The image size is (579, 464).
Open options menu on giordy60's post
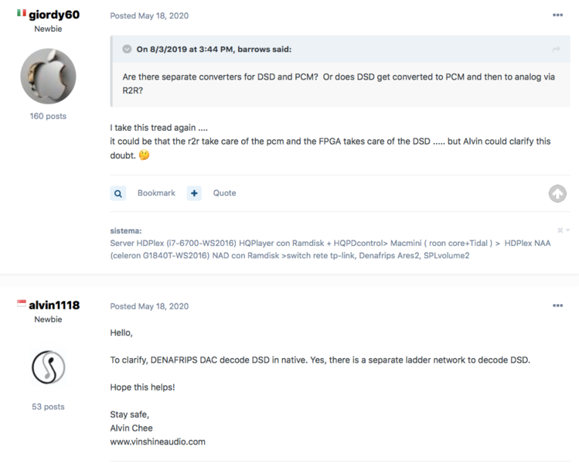[557, 15]
